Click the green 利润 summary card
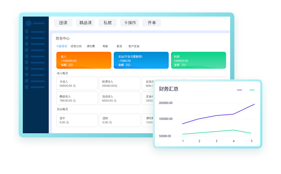Screen dimensions: 281x174 [198, 60]
